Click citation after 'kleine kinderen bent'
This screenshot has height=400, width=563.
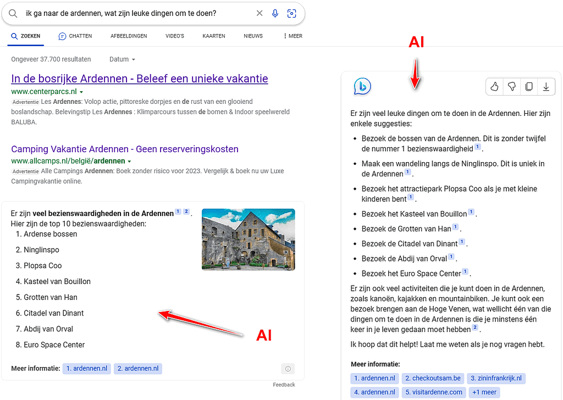tap(411, 197)
